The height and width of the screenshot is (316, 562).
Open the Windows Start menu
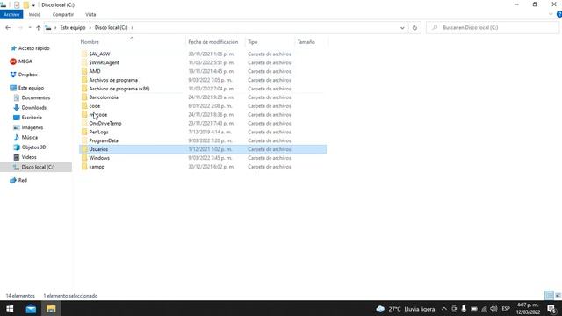[x=10, y=309]
